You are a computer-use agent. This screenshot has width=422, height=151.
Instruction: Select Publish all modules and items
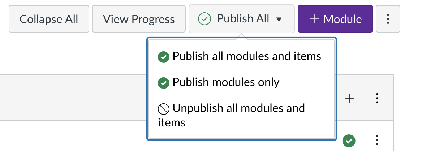coord(240,56)
